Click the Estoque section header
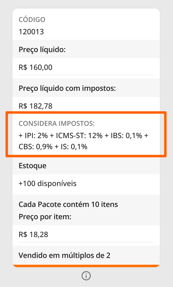 (x=33, y=166)
